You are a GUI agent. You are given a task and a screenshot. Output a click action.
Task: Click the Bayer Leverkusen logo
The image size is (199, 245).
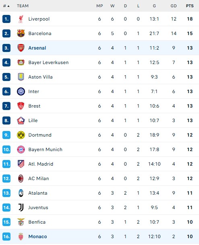pos(21,62)
